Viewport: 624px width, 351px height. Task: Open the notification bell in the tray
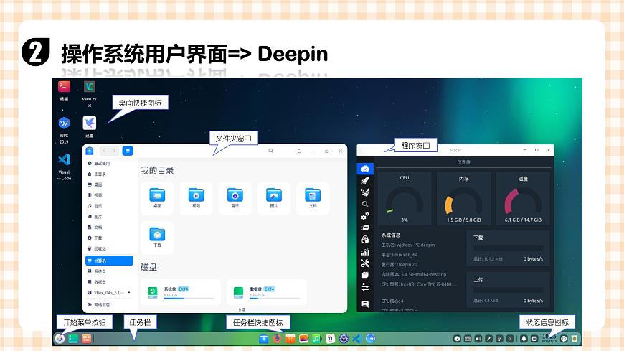point(524,339)
